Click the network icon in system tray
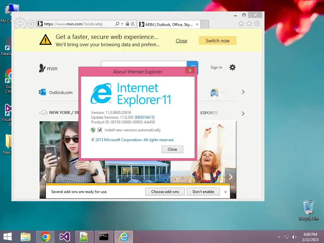The width and height of the screenshot is (324, 243). (x=287, y=237)
